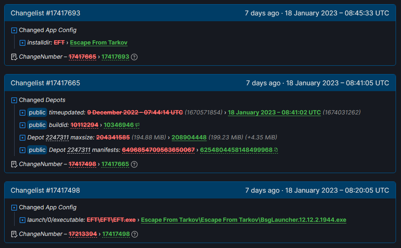Click the square icon beside installdir row
Image resolution: width=401 pixels, height=248 pixels.
[23, 43]
